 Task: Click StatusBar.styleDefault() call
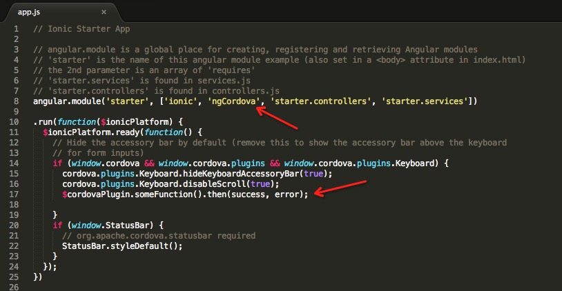pyautogui.click(x=122, y=246)
